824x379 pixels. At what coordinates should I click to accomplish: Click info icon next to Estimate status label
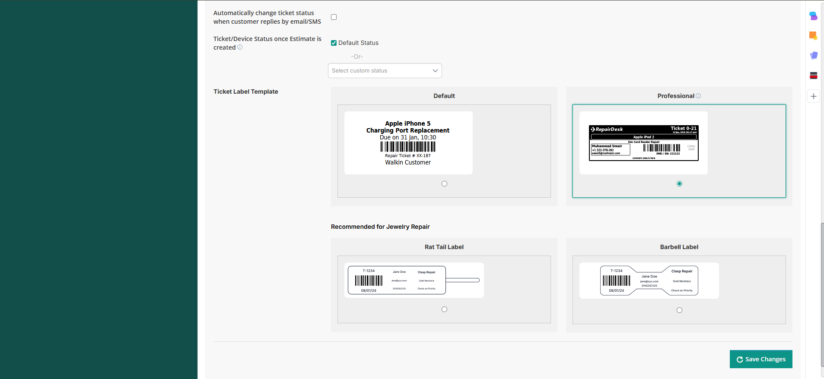click(240, 47)
